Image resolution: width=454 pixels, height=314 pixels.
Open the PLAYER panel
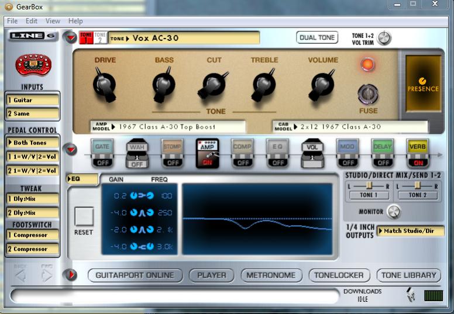click(x=211, y=275)
